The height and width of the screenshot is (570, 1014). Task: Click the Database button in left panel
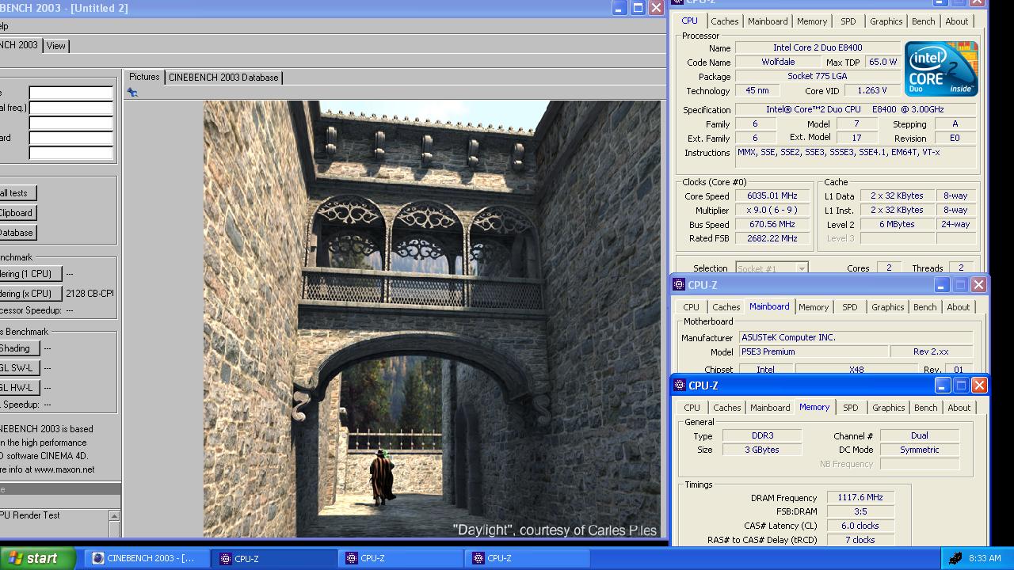17,233
